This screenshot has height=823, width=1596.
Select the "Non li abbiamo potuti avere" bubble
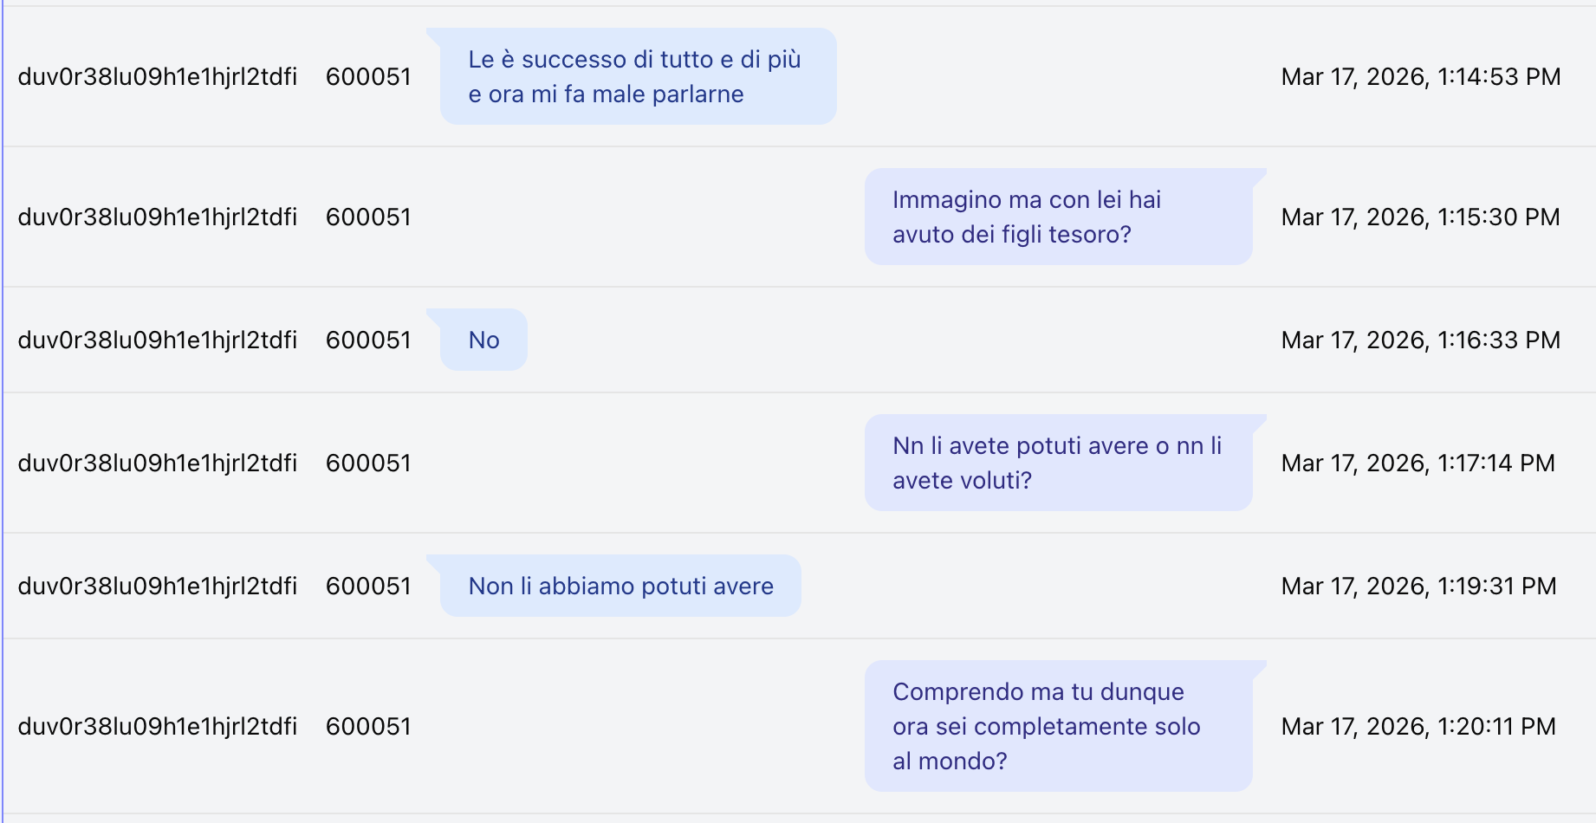[x=620, y=586]
